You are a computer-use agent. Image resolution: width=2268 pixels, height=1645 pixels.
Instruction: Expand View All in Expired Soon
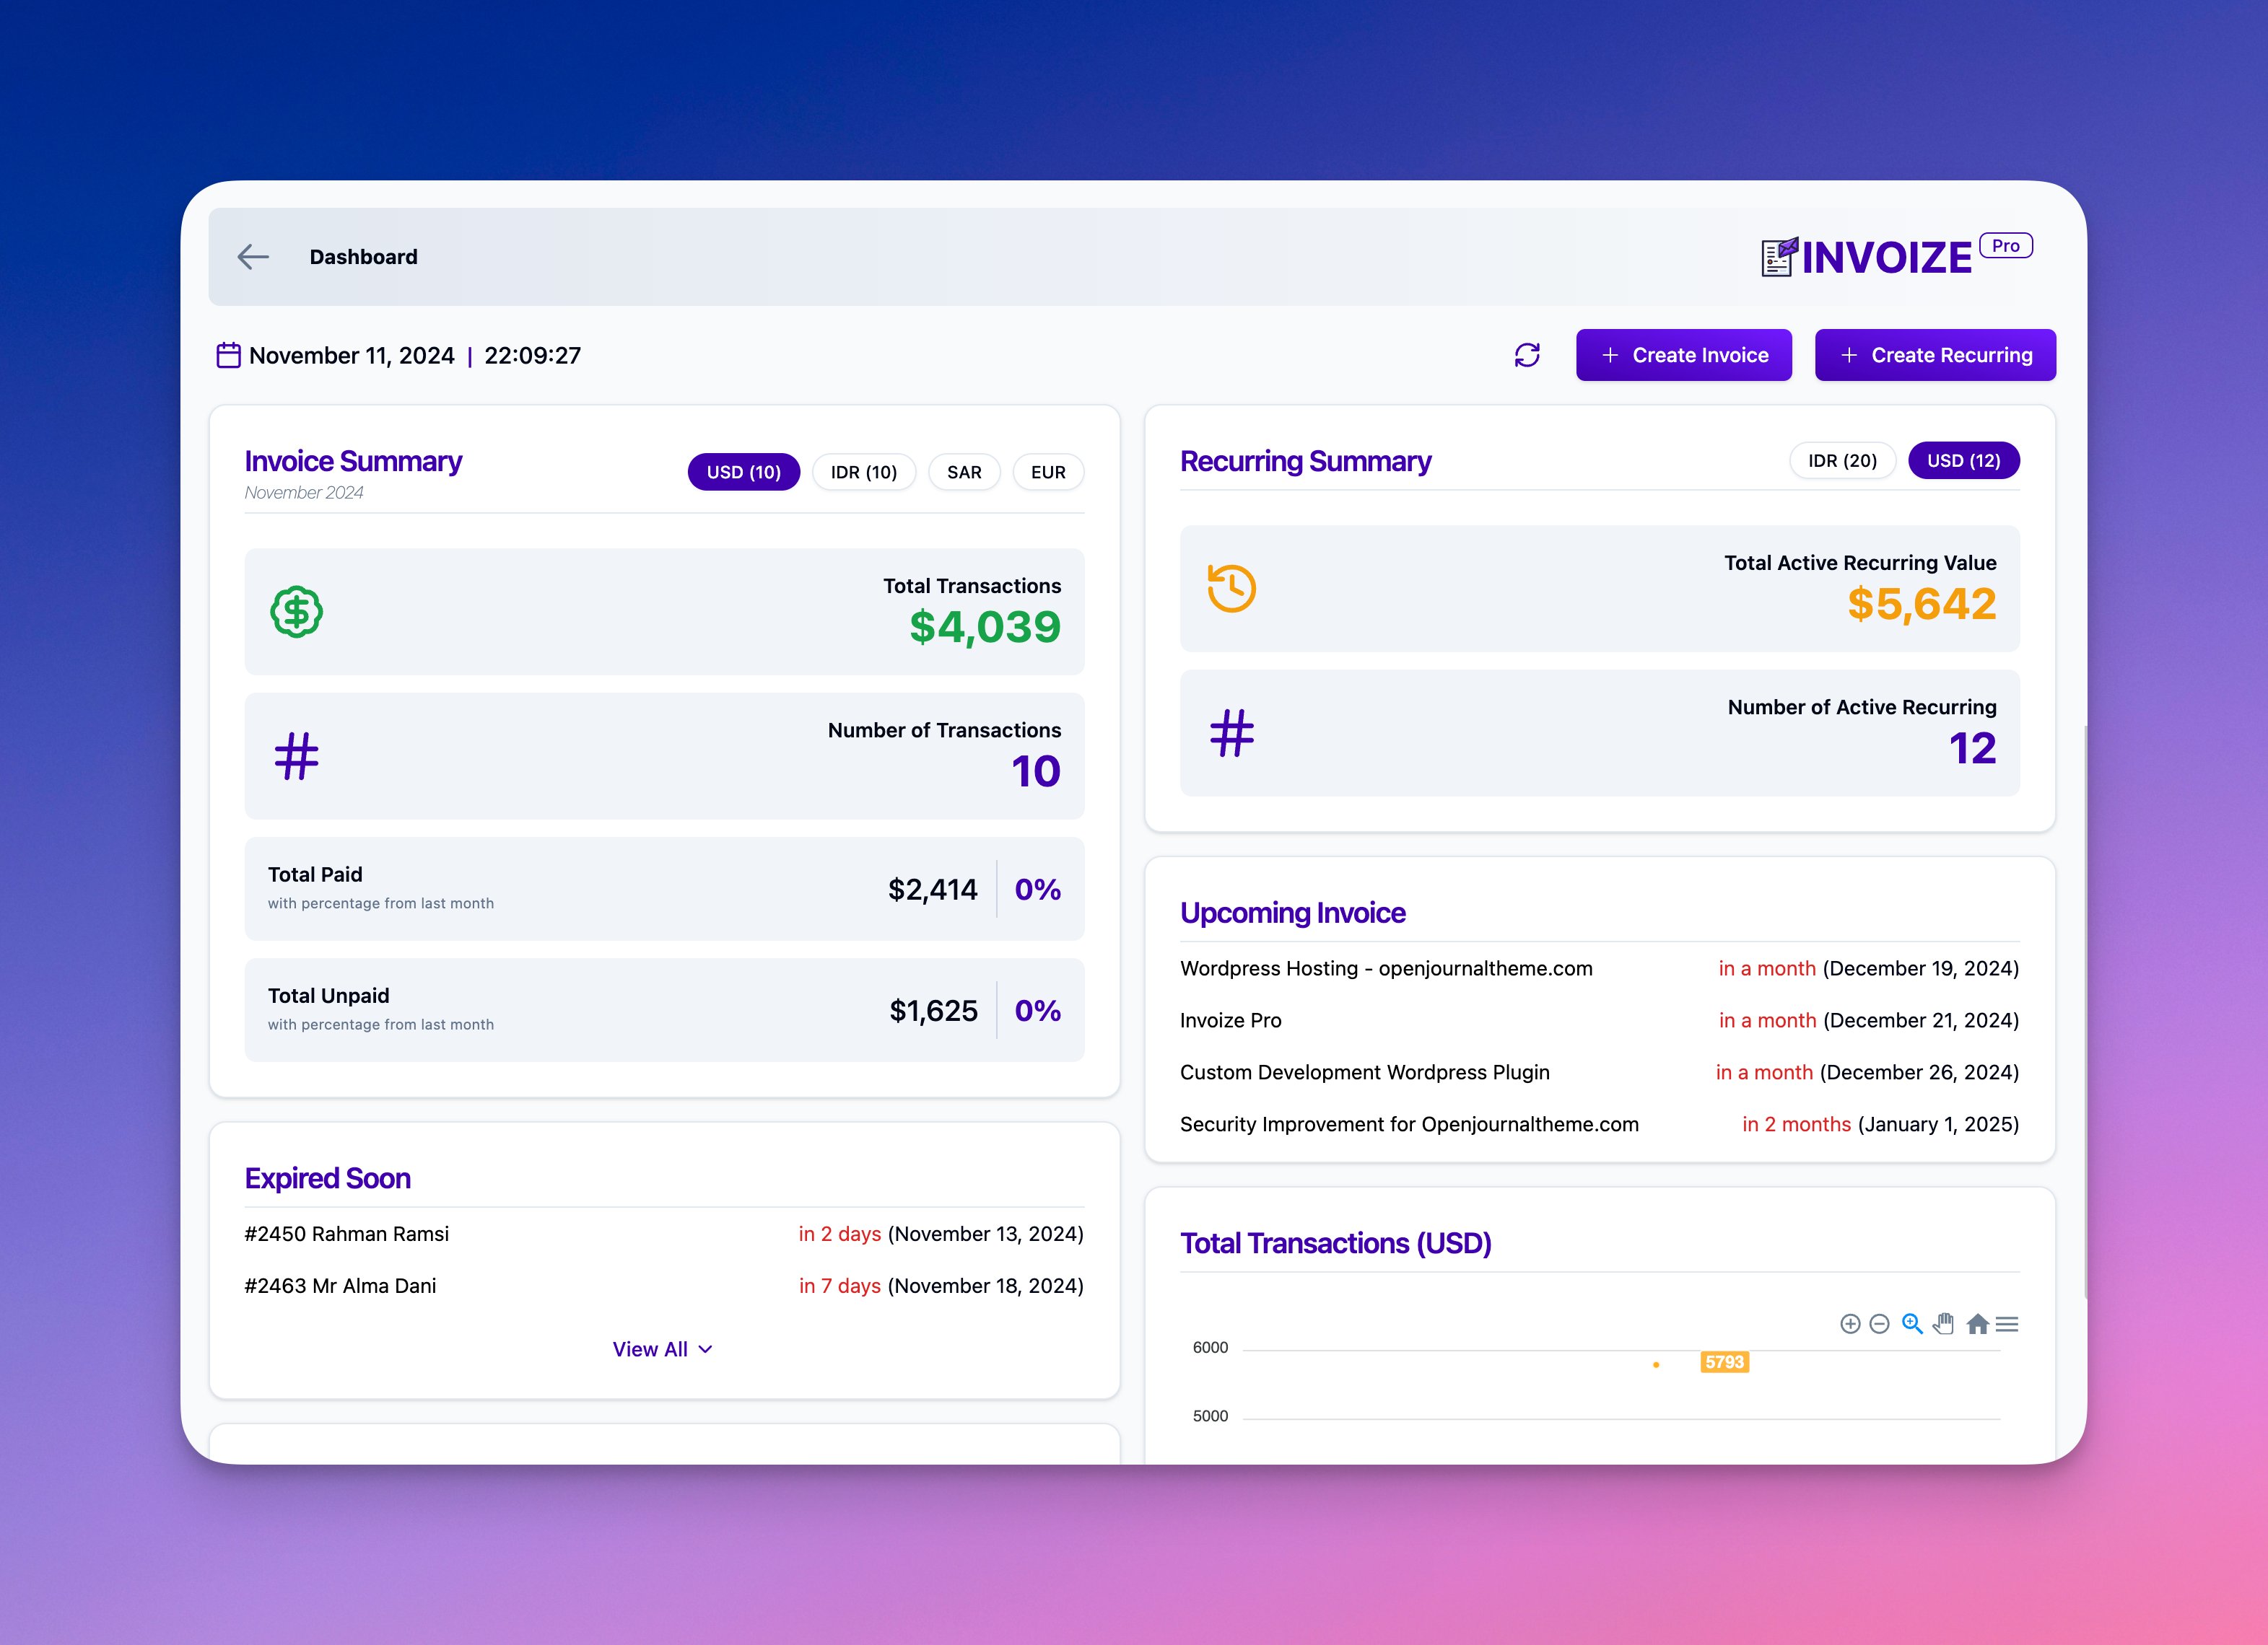650,1349
